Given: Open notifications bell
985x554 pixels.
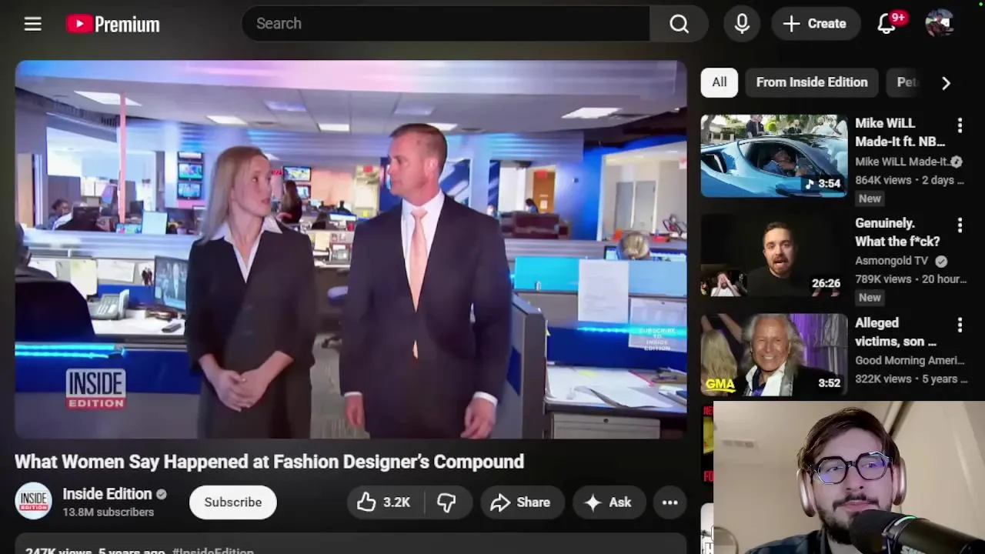Looking at the screenshot, I should coord(886,24).
